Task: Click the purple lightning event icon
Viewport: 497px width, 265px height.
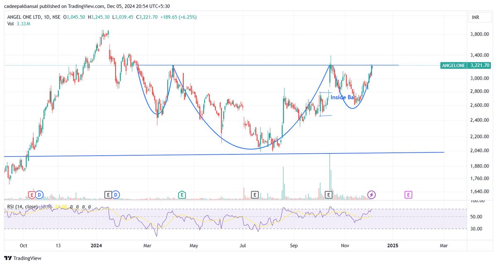Action: coord(372,194)
